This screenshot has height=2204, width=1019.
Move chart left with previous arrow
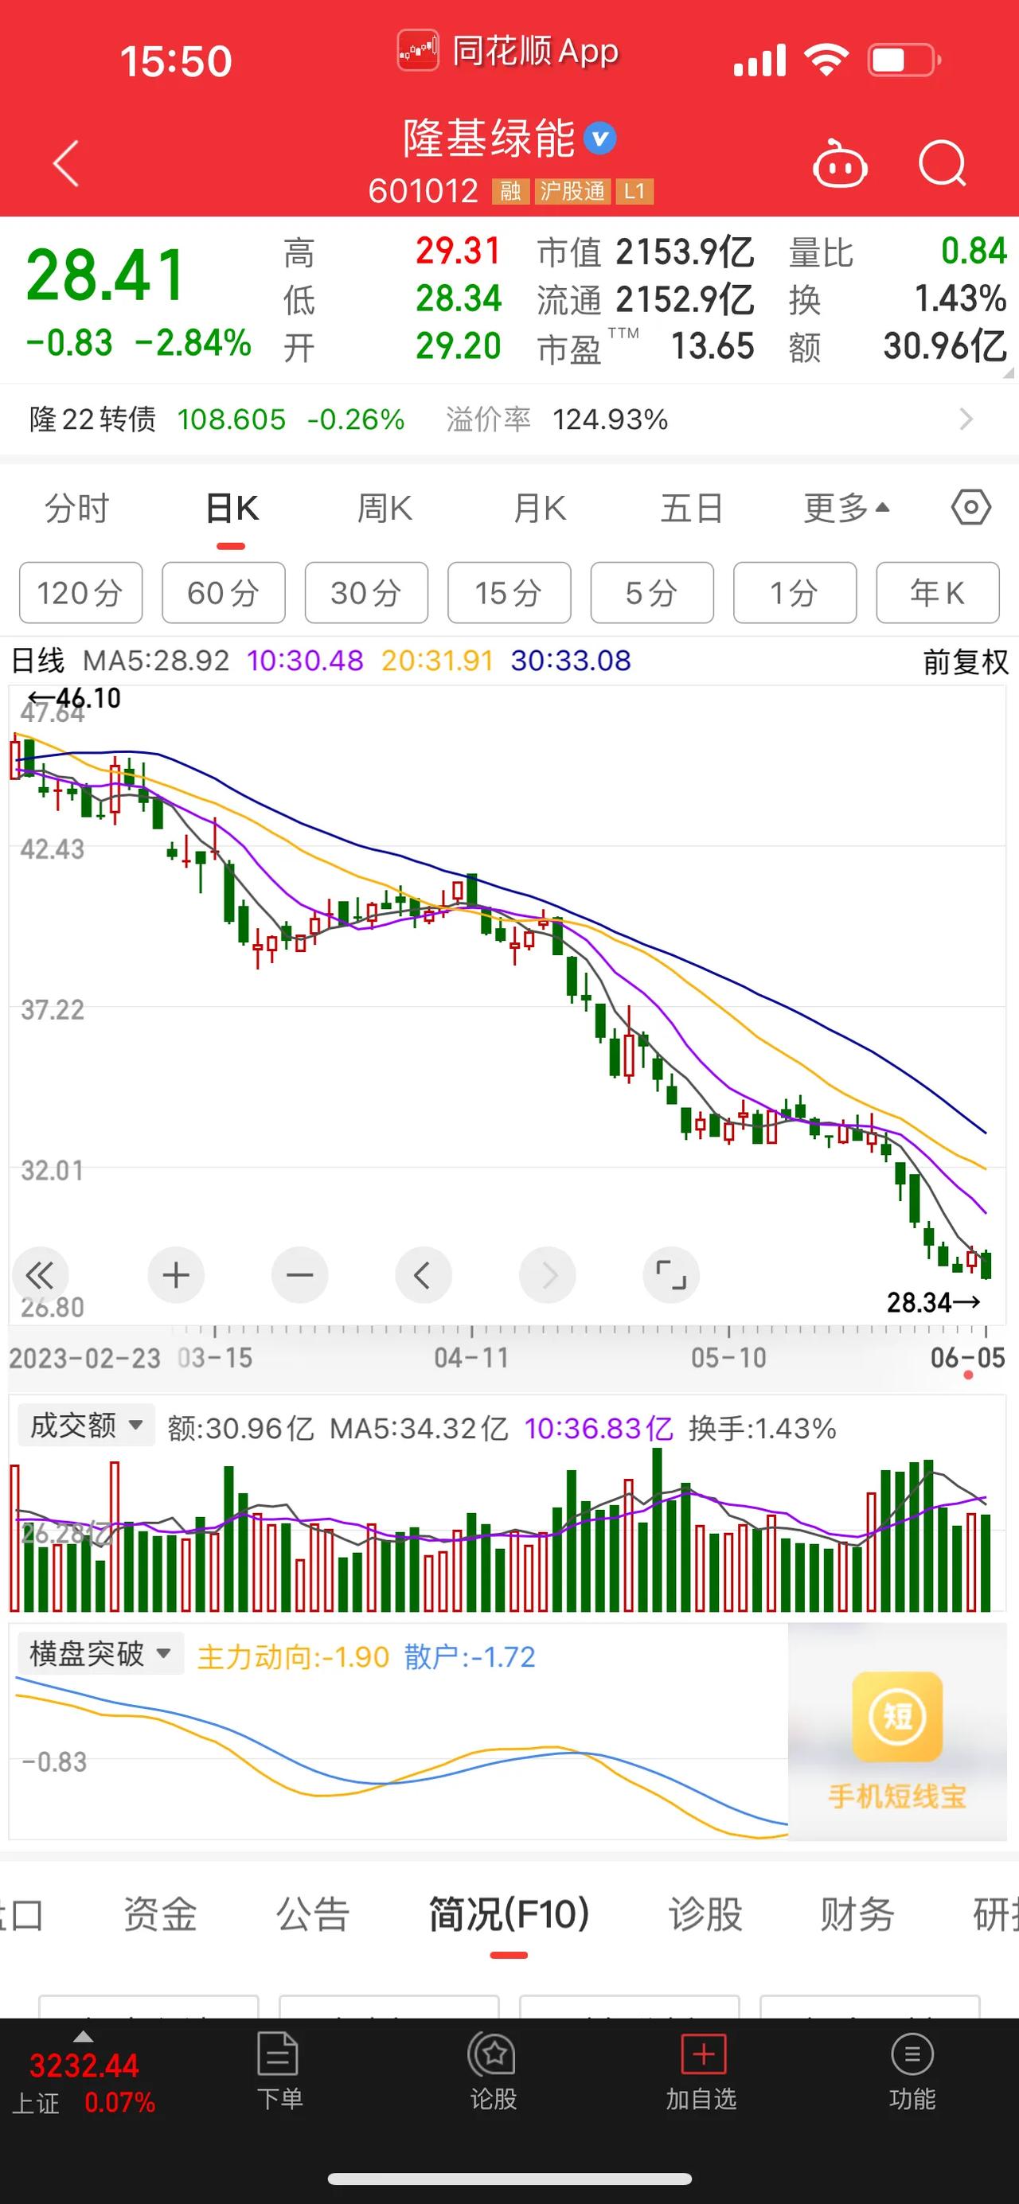tap(423, 1276)
